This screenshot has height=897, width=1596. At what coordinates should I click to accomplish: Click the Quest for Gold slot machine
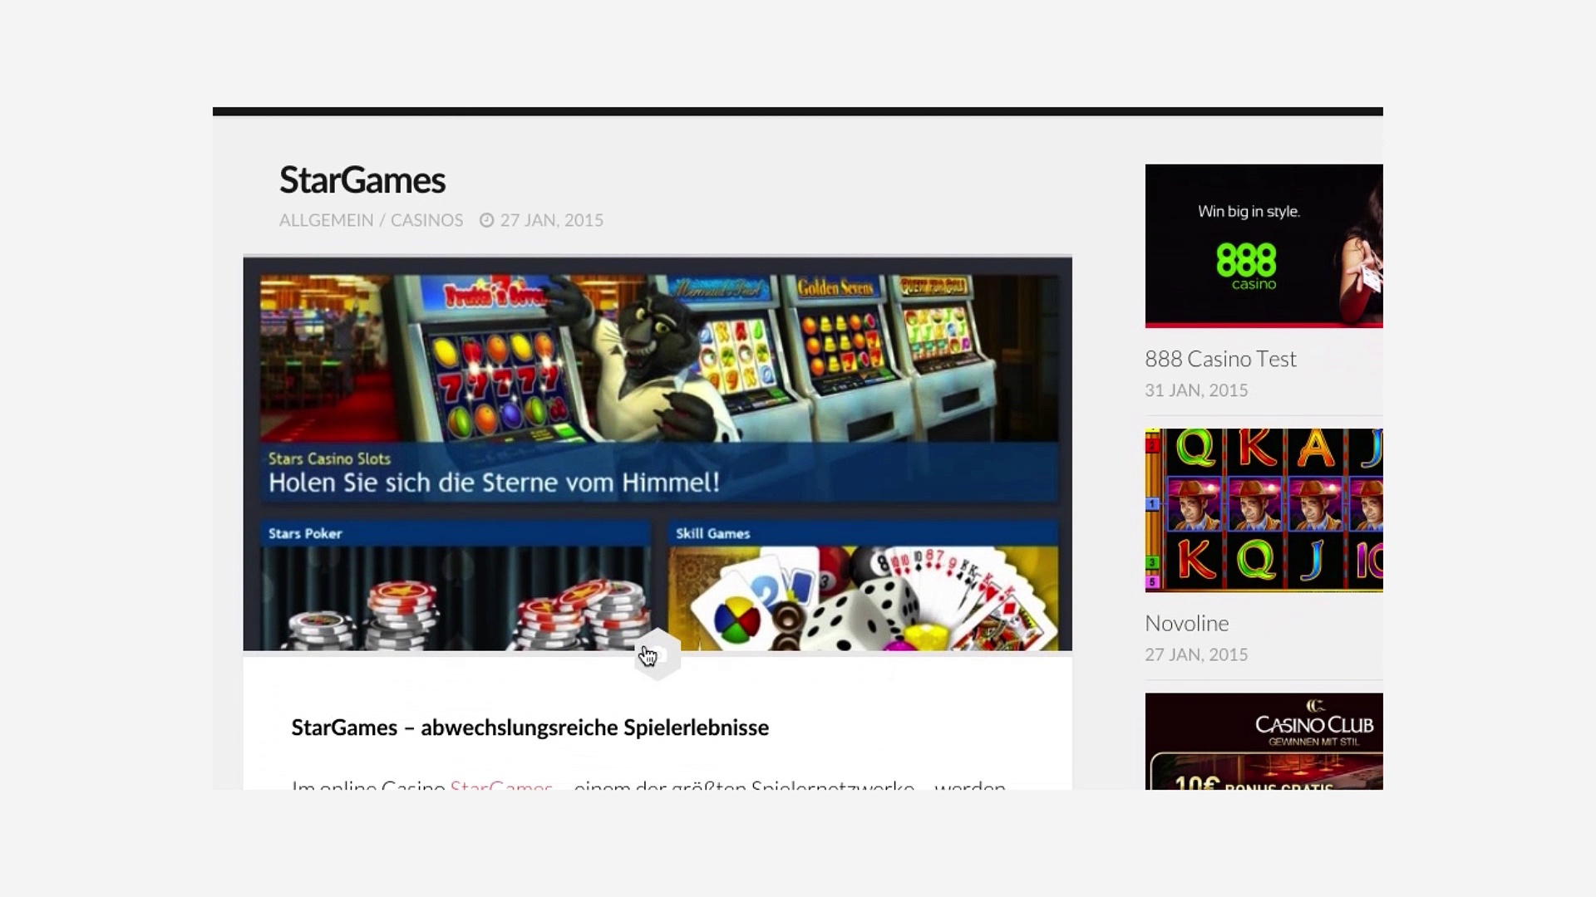(939, 332)
